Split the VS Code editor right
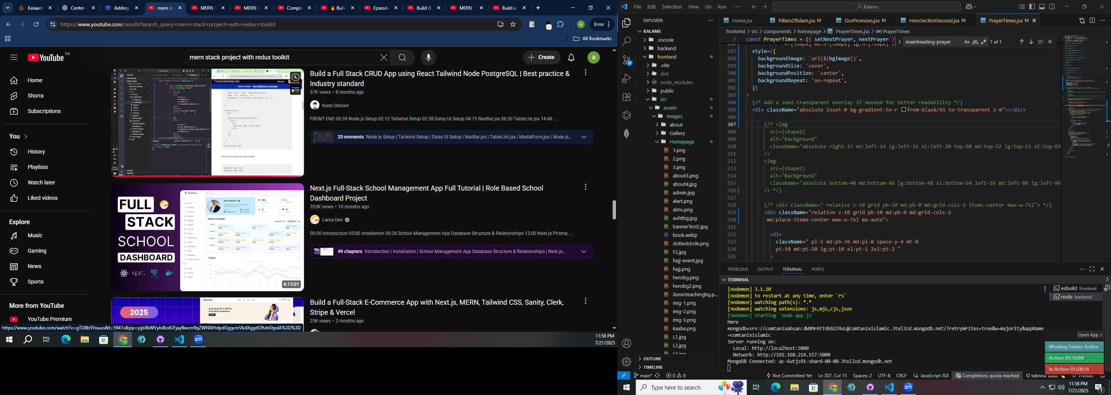Viewport: 1111px width, 395px height. click(1092, 21)
